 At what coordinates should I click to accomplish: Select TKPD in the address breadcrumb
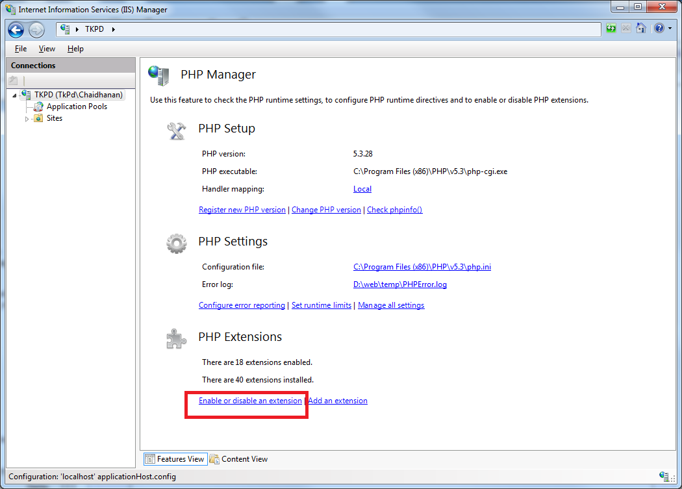pyautogui.click(x=94, y=29)
